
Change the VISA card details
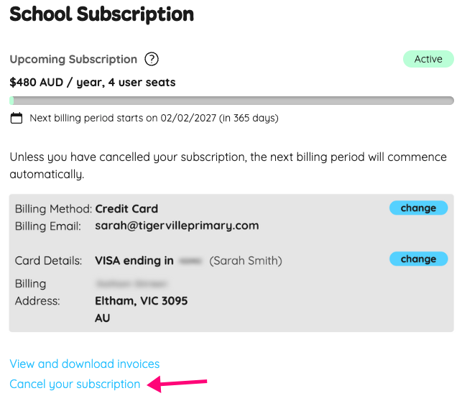click(418, 259)
